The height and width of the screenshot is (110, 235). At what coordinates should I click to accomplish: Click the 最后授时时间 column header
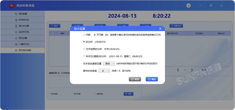click(x=172, y=33)
